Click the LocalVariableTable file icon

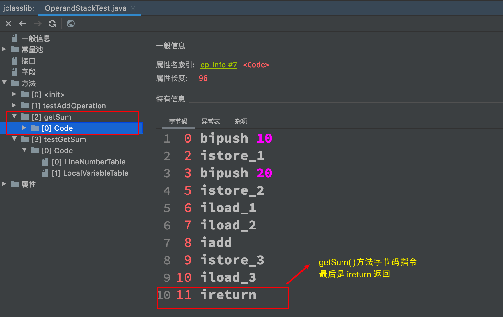(x=45, y=173)
